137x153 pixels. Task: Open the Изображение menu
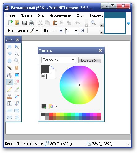coord(60,15)
